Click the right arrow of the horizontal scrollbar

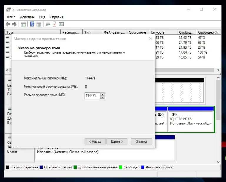click(x=218, y=70)
